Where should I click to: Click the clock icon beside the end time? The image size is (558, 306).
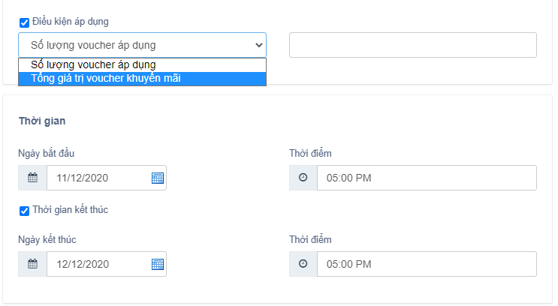[x=303, y=264]
